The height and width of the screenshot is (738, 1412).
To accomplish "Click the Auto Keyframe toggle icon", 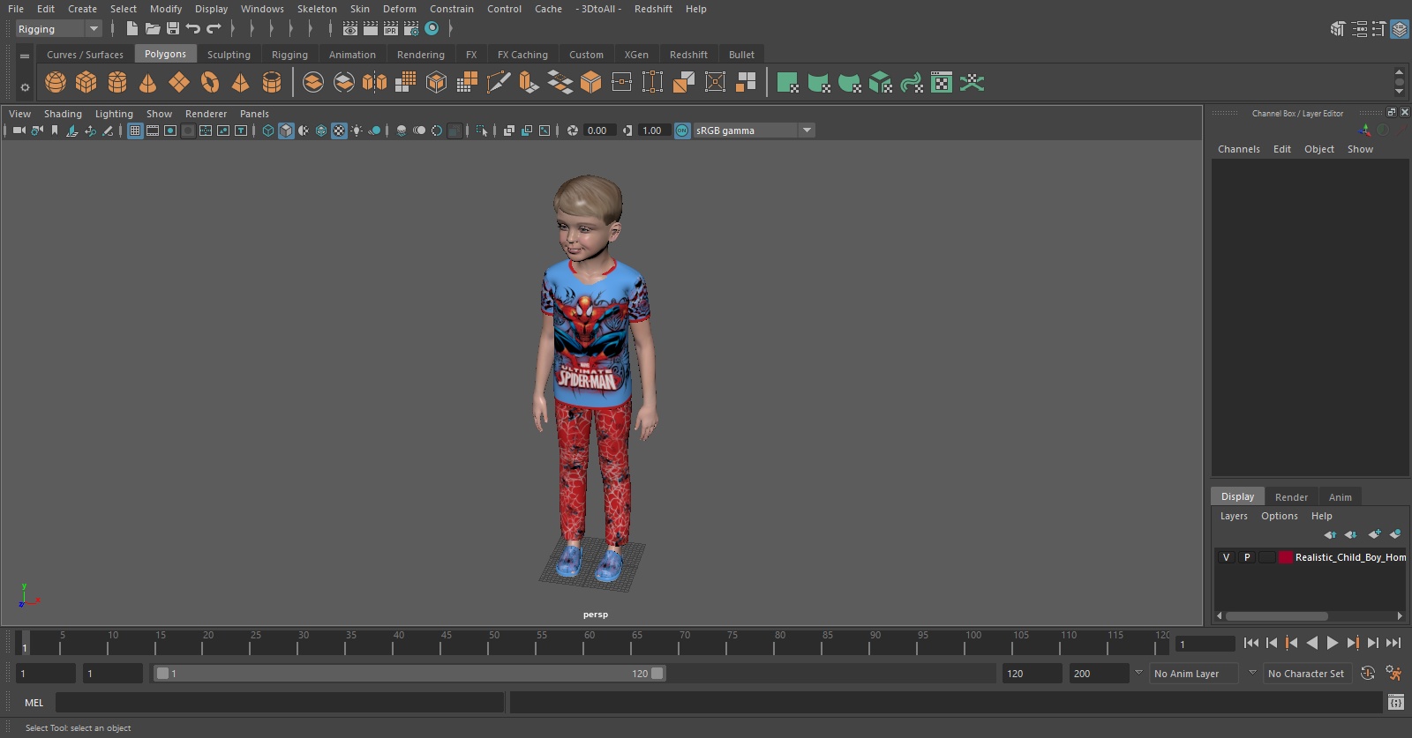I will (x=1367, y=674).
